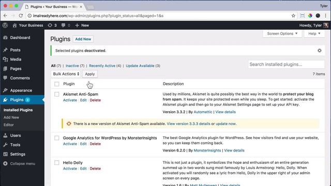Dismiss the 'Selected plugins deactivated' notice

pyautogui.click(x=320, y=51)
